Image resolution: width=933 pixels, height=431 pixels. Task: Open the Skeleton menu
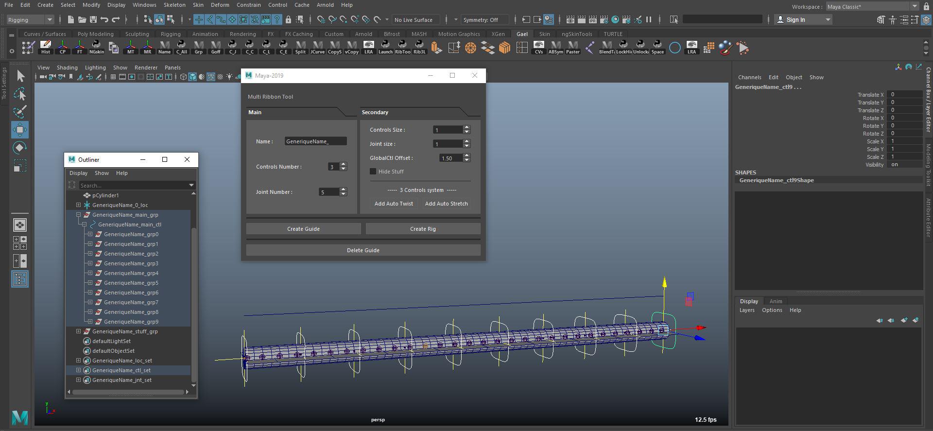pos(174,5)
